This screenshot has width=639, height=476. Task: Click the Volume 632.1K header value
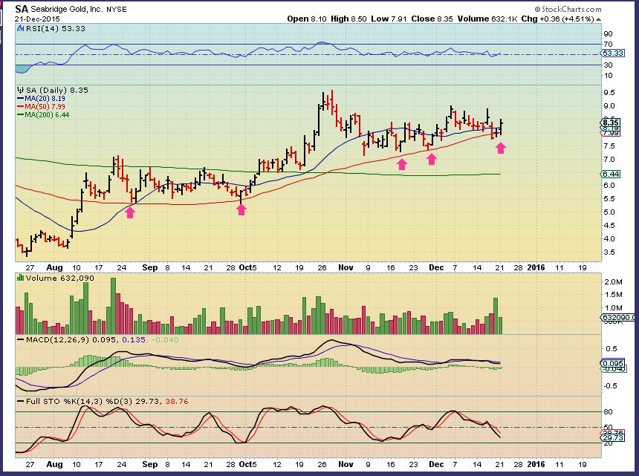tap(487, 19)
